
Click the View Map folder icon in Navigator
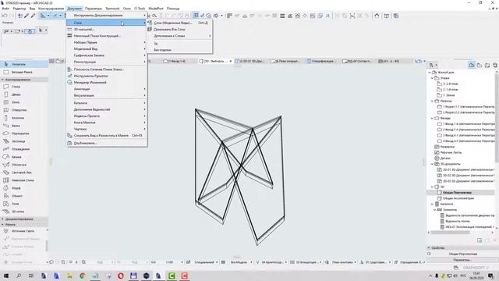[x=480, y=65]
